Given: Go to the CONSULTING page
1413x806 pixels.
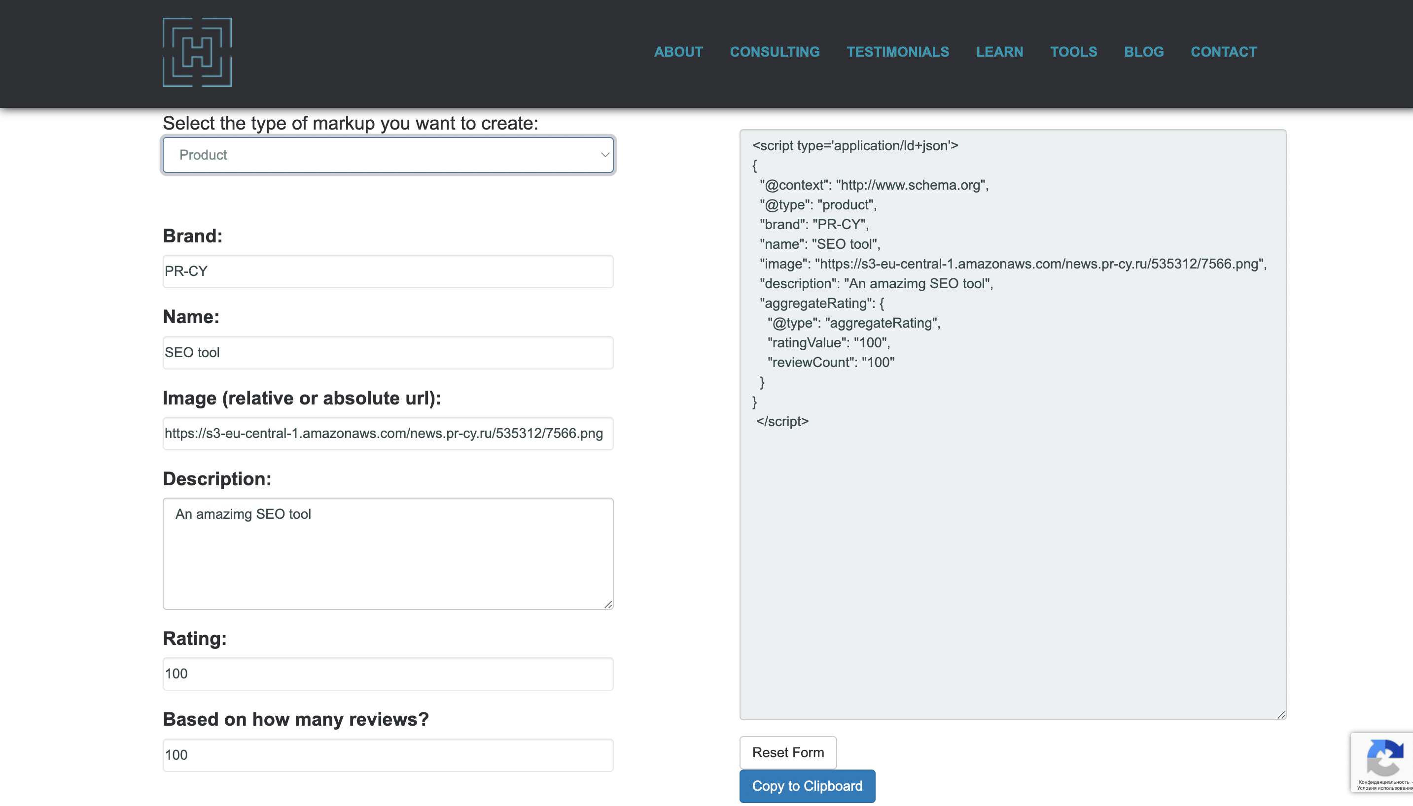Looking at the screenshot, I should (774, 52).
